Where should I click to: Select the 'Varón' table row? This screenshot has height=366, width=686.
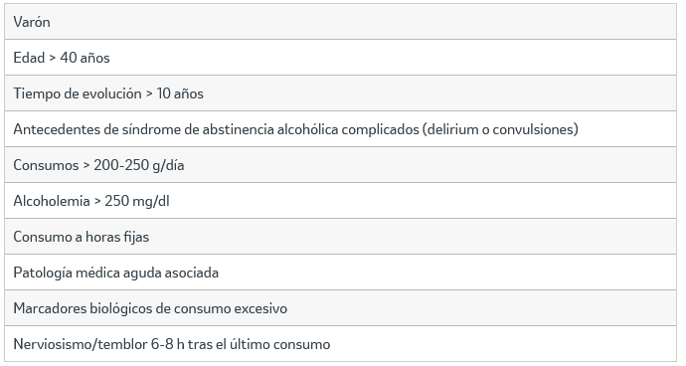click(340, 22)
